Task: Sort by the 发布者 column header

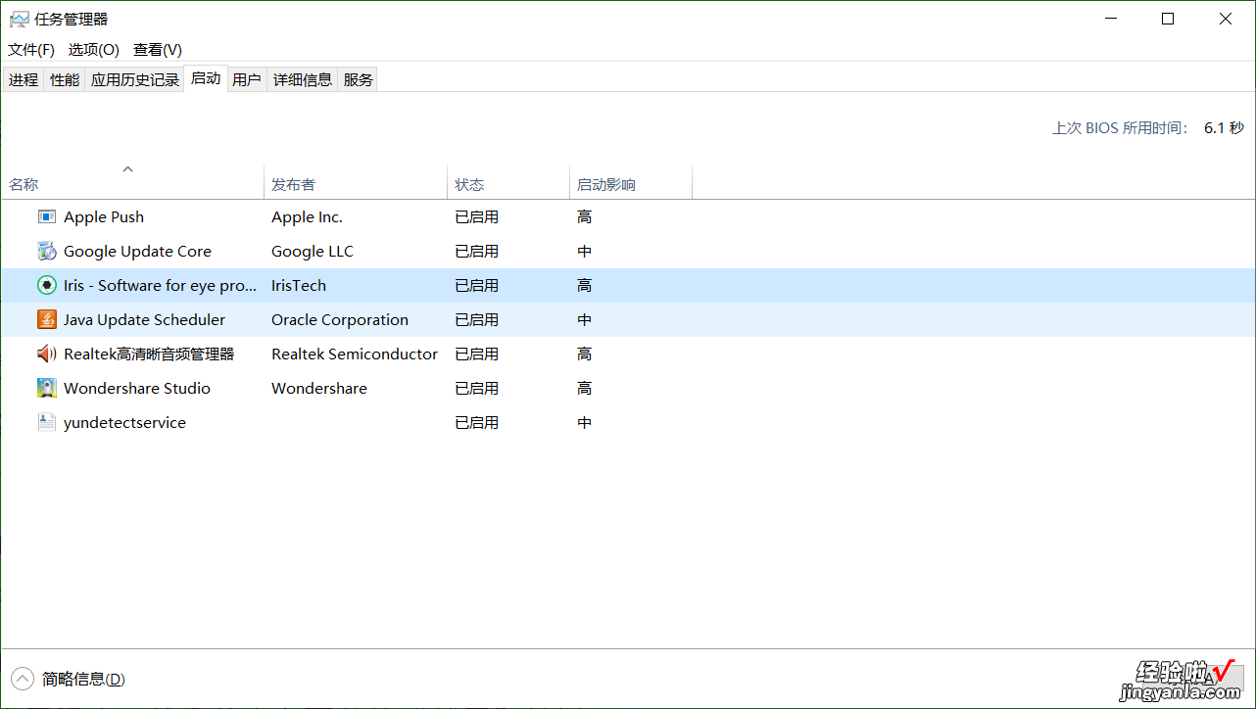Action: point(356,183)
